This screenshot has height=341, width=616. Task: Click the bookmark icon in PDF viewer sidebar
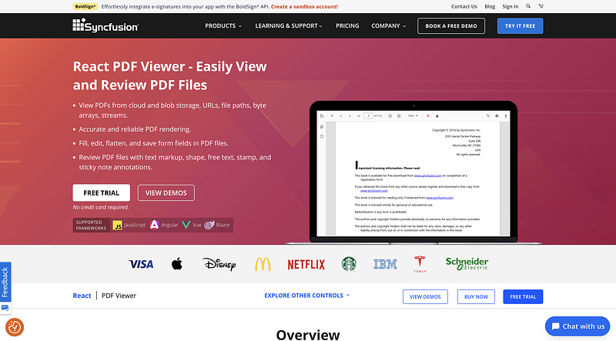click(322, 136)
